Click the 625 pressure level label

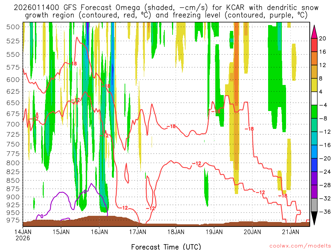coord(13,91)
